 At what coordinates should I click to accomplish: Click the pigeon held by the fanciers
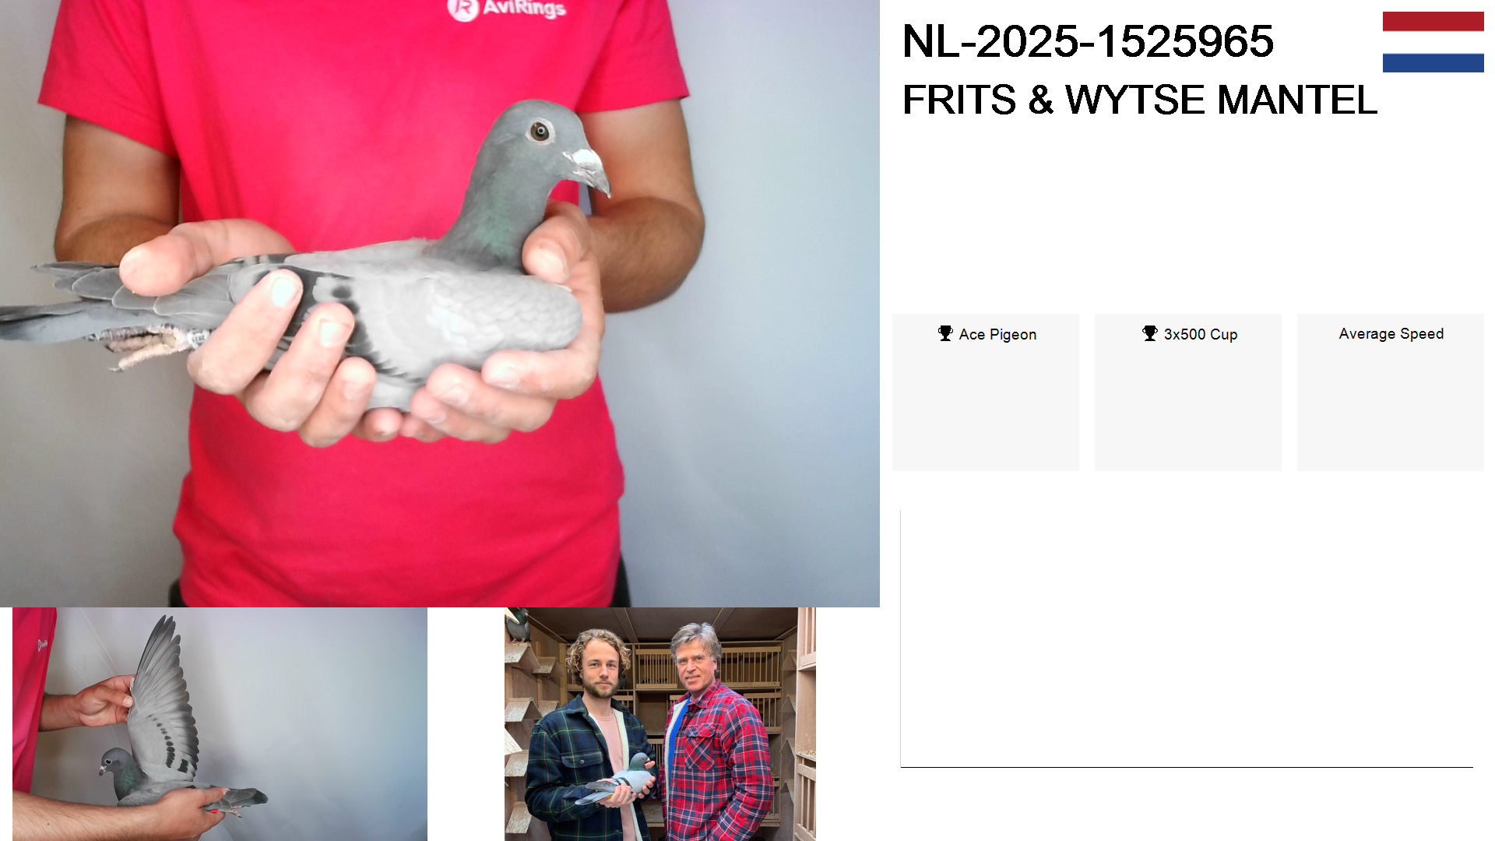[621, 779]
